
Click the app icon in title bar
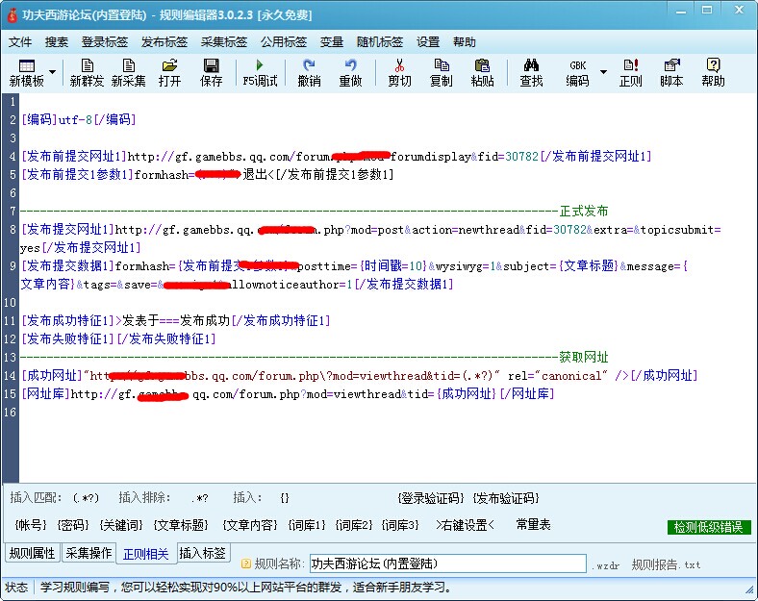12,15
